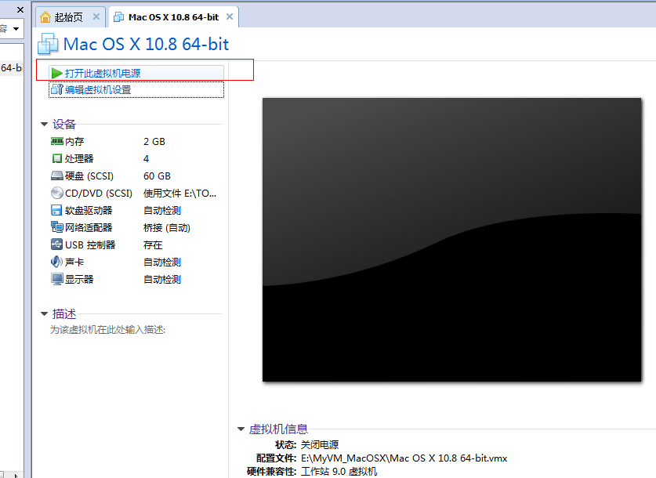Click the processor (处理器) icon
Screen dimensions: 656x478
(x=57, y=158)
